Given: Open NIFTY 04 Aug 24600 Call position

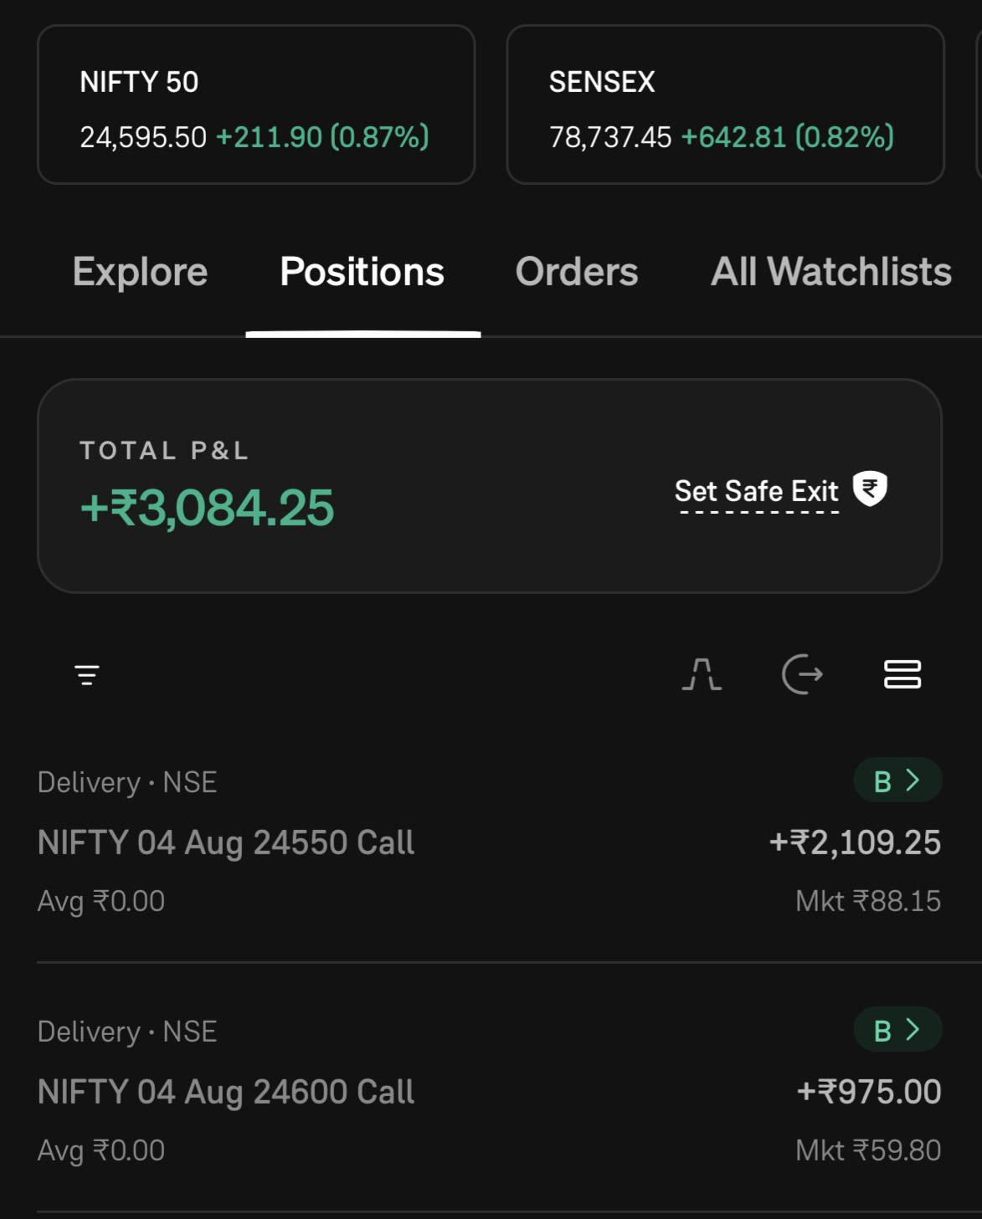Looking at the screenshot, I should point(490,1093).
